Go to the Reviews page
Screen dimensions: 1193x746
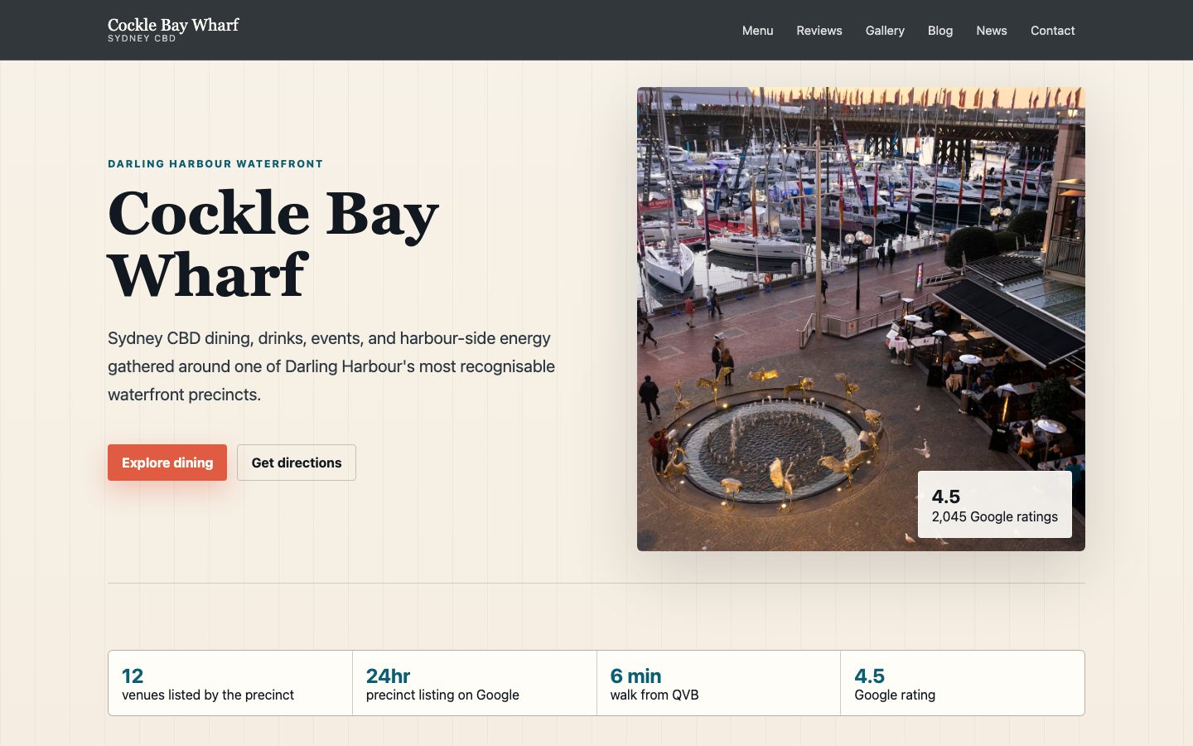tap(819, 31)
